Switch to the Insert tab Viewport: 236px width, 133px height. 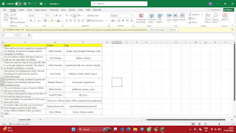tap(22, 10)
